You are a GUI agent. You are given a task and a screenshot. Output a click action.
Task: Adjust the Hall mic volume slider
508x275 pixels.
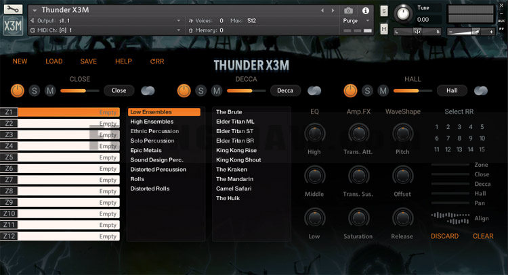412,91
